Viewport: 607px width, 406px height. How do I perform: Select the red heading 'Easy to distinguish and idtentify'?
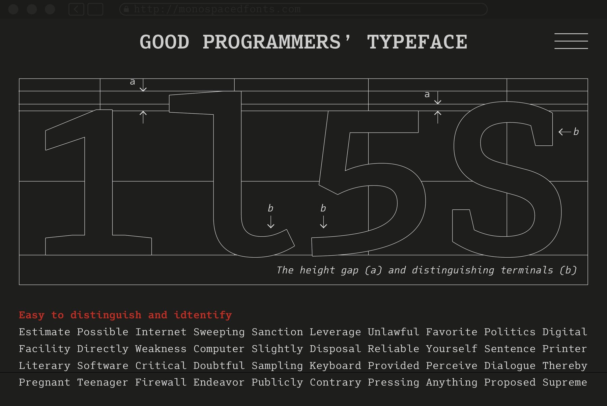point(125,315)
